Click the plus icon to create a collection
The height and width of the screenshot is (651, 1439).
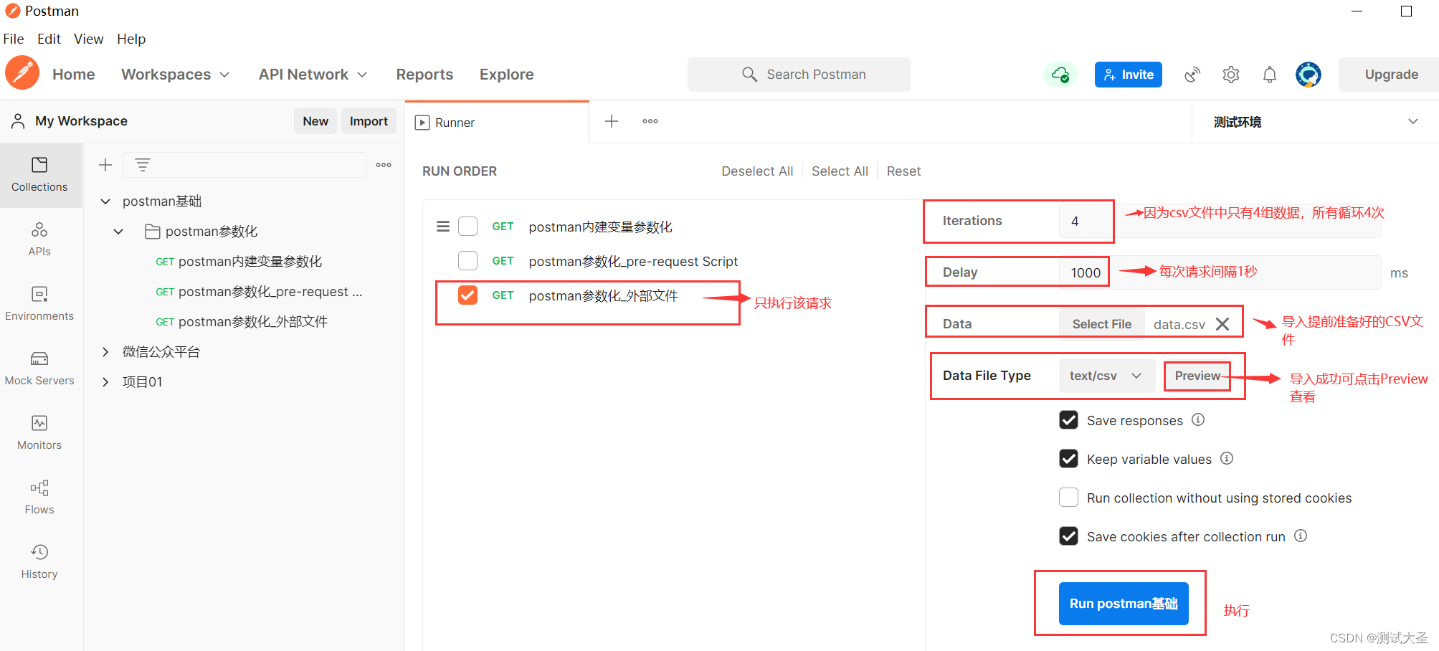pos(105,165)
